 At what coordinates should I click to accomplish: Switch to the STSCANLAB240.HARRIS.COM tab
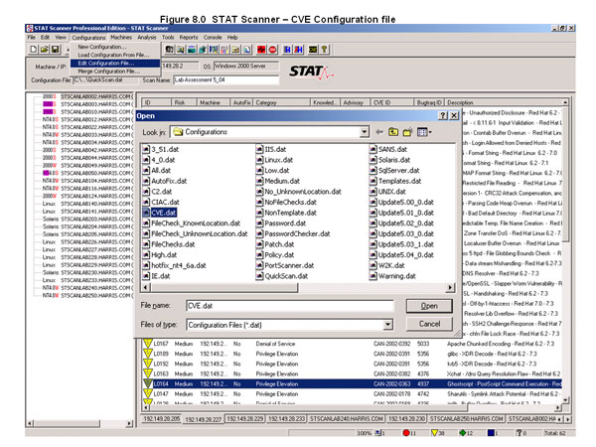click(x=347, y=418)
